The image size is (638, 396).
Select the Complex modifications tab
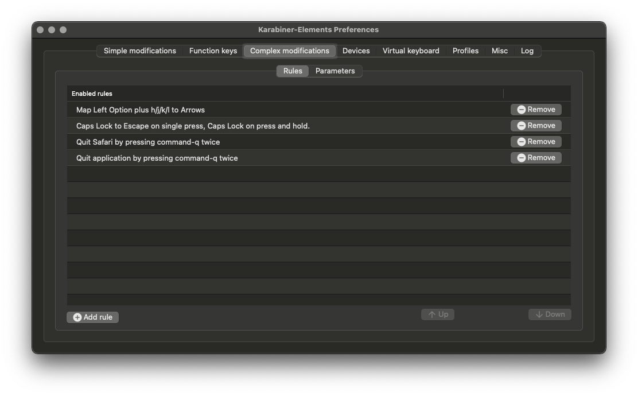pyautogui.click(x=289, y=51)
